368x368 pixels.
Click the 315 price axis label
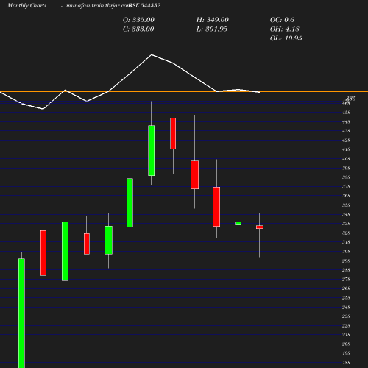click(346, 242)
